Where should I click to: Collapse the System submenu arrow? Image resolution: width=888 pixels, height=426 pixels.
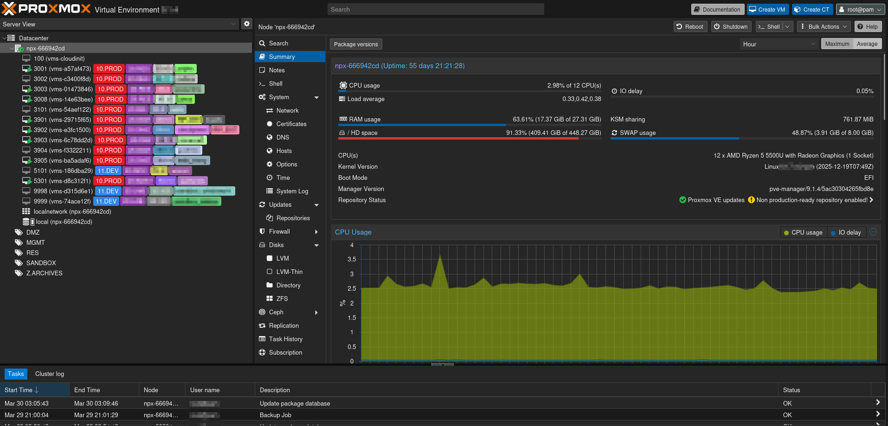click(x=316, y=97)
